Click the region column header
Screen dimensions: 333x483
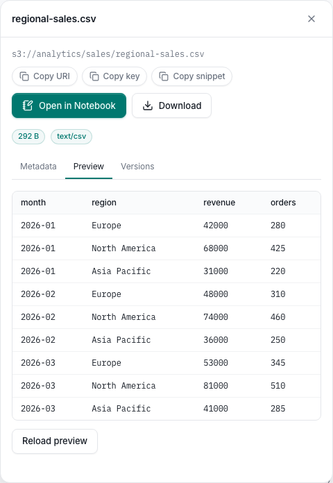(x=104, y=203)
